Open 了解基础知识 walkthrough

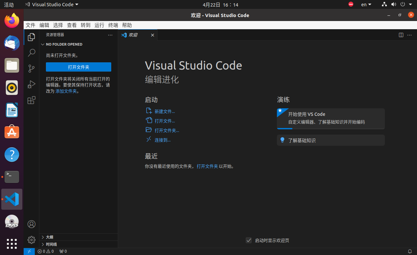331,140
